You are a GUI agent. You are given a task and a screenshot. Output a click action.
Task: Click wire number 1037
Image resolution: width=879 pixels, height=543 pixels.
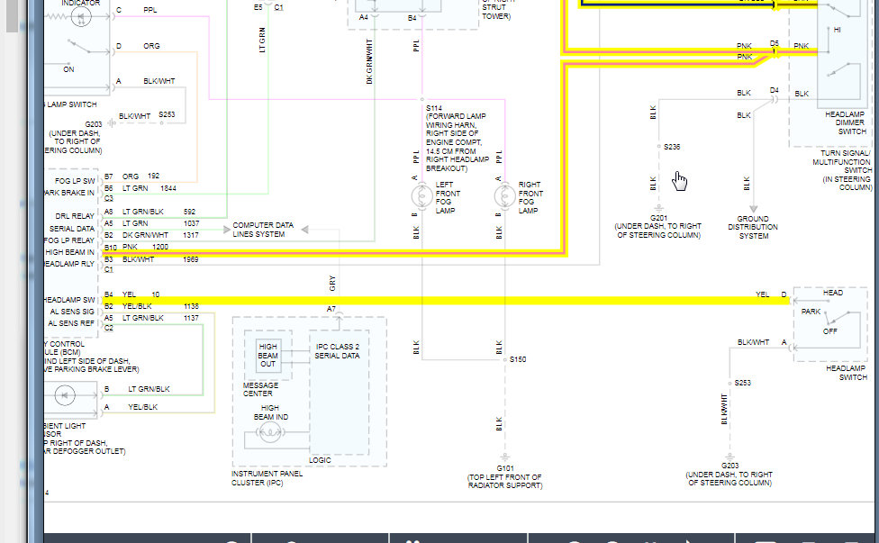[191, 223]
